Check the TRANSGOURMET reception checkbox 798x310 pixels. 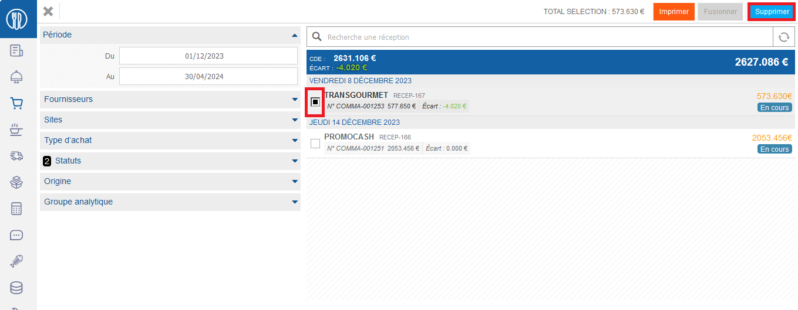315,102
